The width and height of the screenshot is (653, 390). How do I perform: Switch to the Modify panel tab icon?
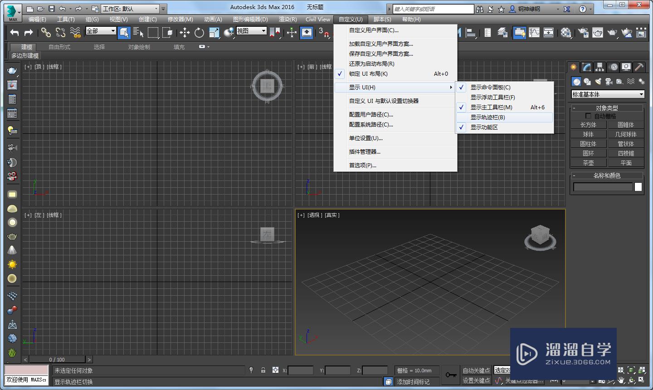coord(587,67)
